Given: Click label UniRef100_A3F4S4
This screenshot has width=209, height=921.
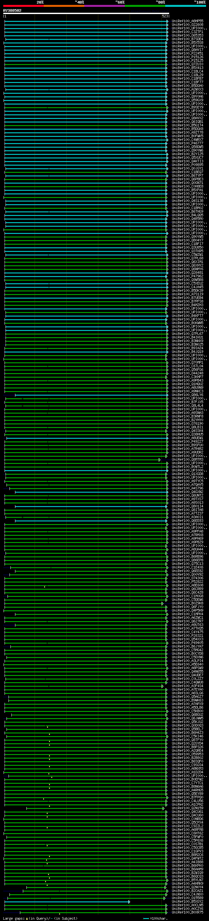Looking at the screenshot, I should pos(187,686).
